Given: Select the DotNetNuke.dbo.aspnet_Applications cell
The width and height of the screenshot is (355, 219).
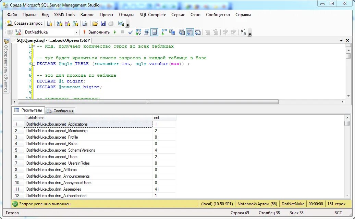Looking at the screenshot, I should tap(88, 124).
